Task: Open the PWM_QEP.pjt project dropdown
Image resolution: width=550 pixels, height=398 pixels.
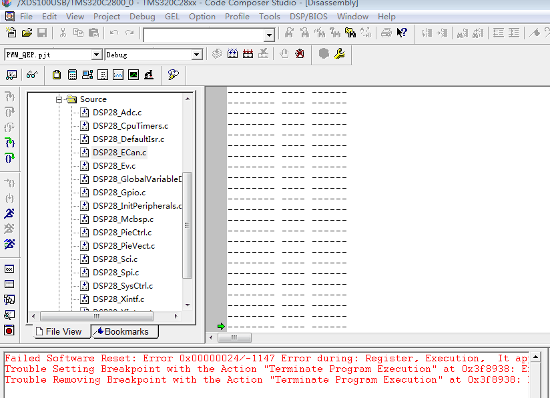Action: [97, 55]
